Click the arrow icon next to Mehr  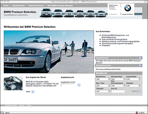click(33, 92)
